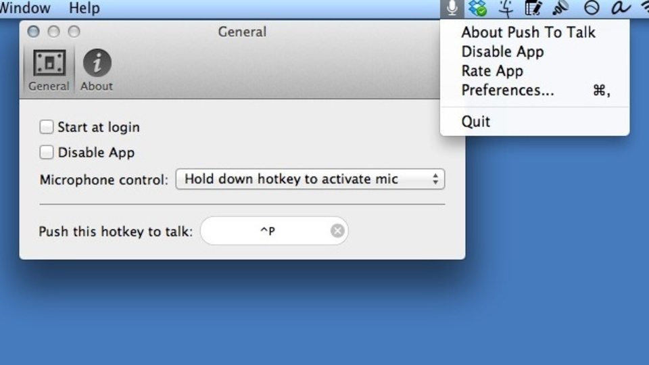Select Disable App from the status menu
Screen dimensions: 649x365
pos(502,52)
